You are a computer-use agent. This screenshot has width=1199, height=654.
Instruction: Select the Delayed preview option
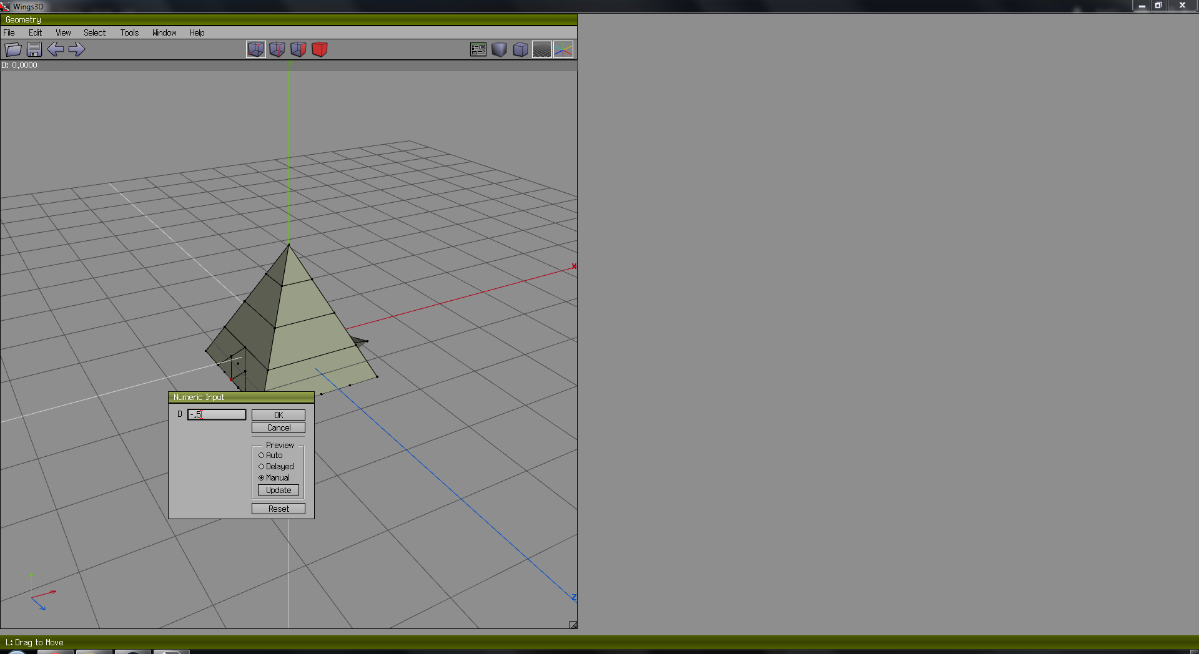(276, 467)
